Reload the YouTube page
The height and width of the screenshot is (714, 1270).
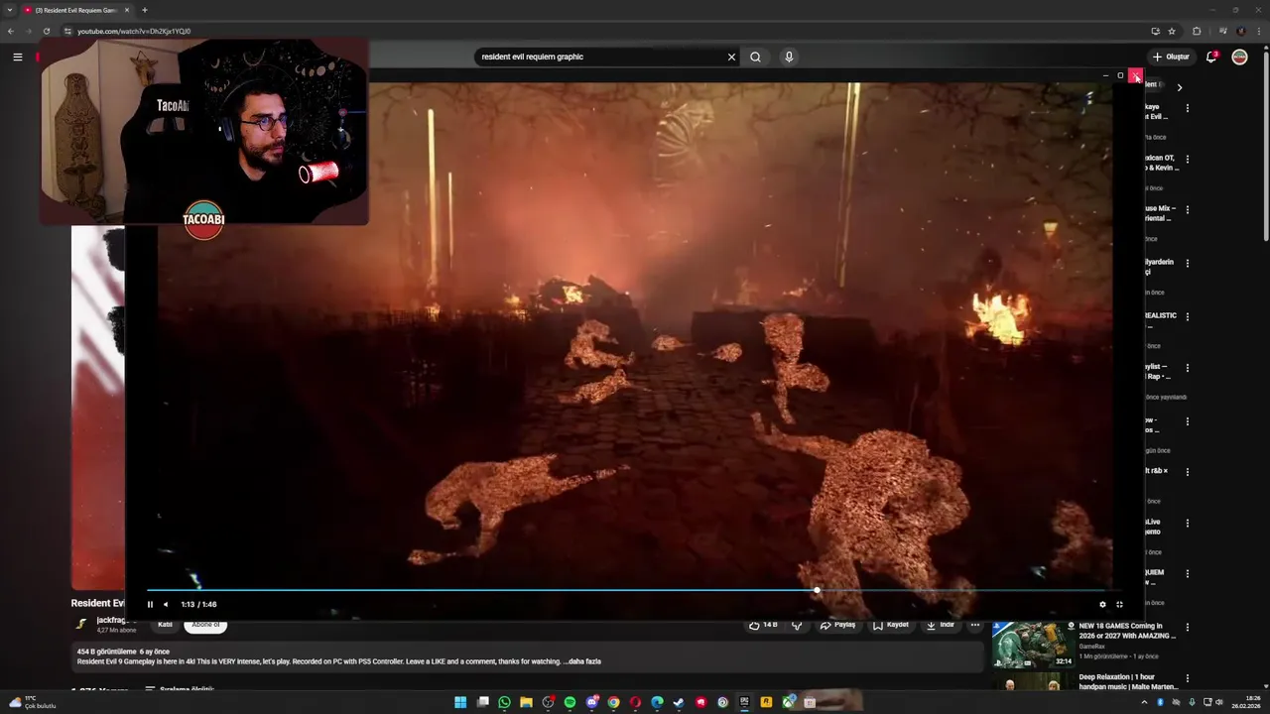[47, 31]
